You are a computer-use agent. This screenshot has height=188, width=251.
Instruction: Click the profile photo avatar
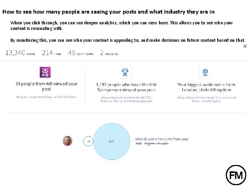(x=67, y=141)
